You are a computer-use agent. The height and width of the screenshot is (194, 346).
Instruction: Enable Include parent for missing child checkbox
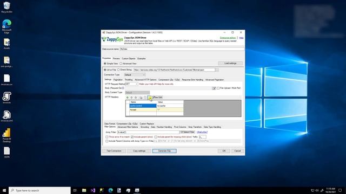(156, 137)
